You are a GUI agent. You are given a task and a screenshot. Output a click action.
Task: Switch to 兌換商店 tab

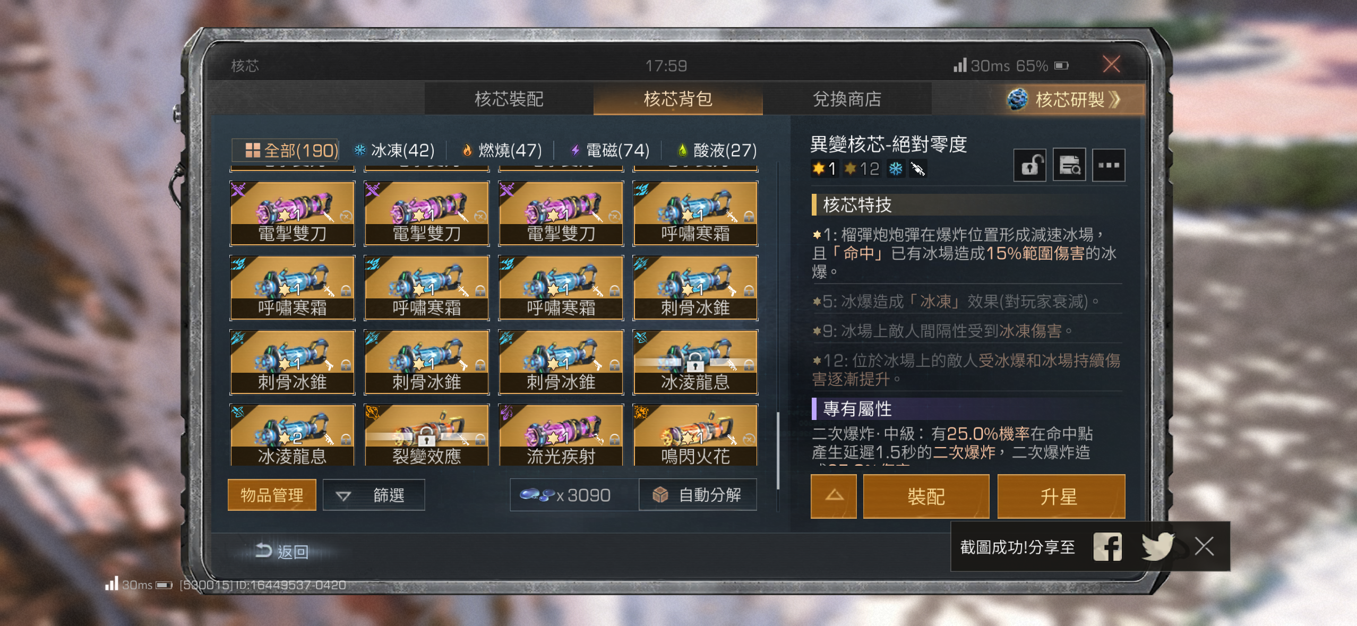[x=847, y=99]
